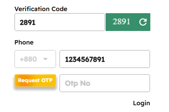This screenshot has height=112, width=169.
Task: Send an OTP using the yellow button
Action: pyautogui.click(x=35, y=80)
